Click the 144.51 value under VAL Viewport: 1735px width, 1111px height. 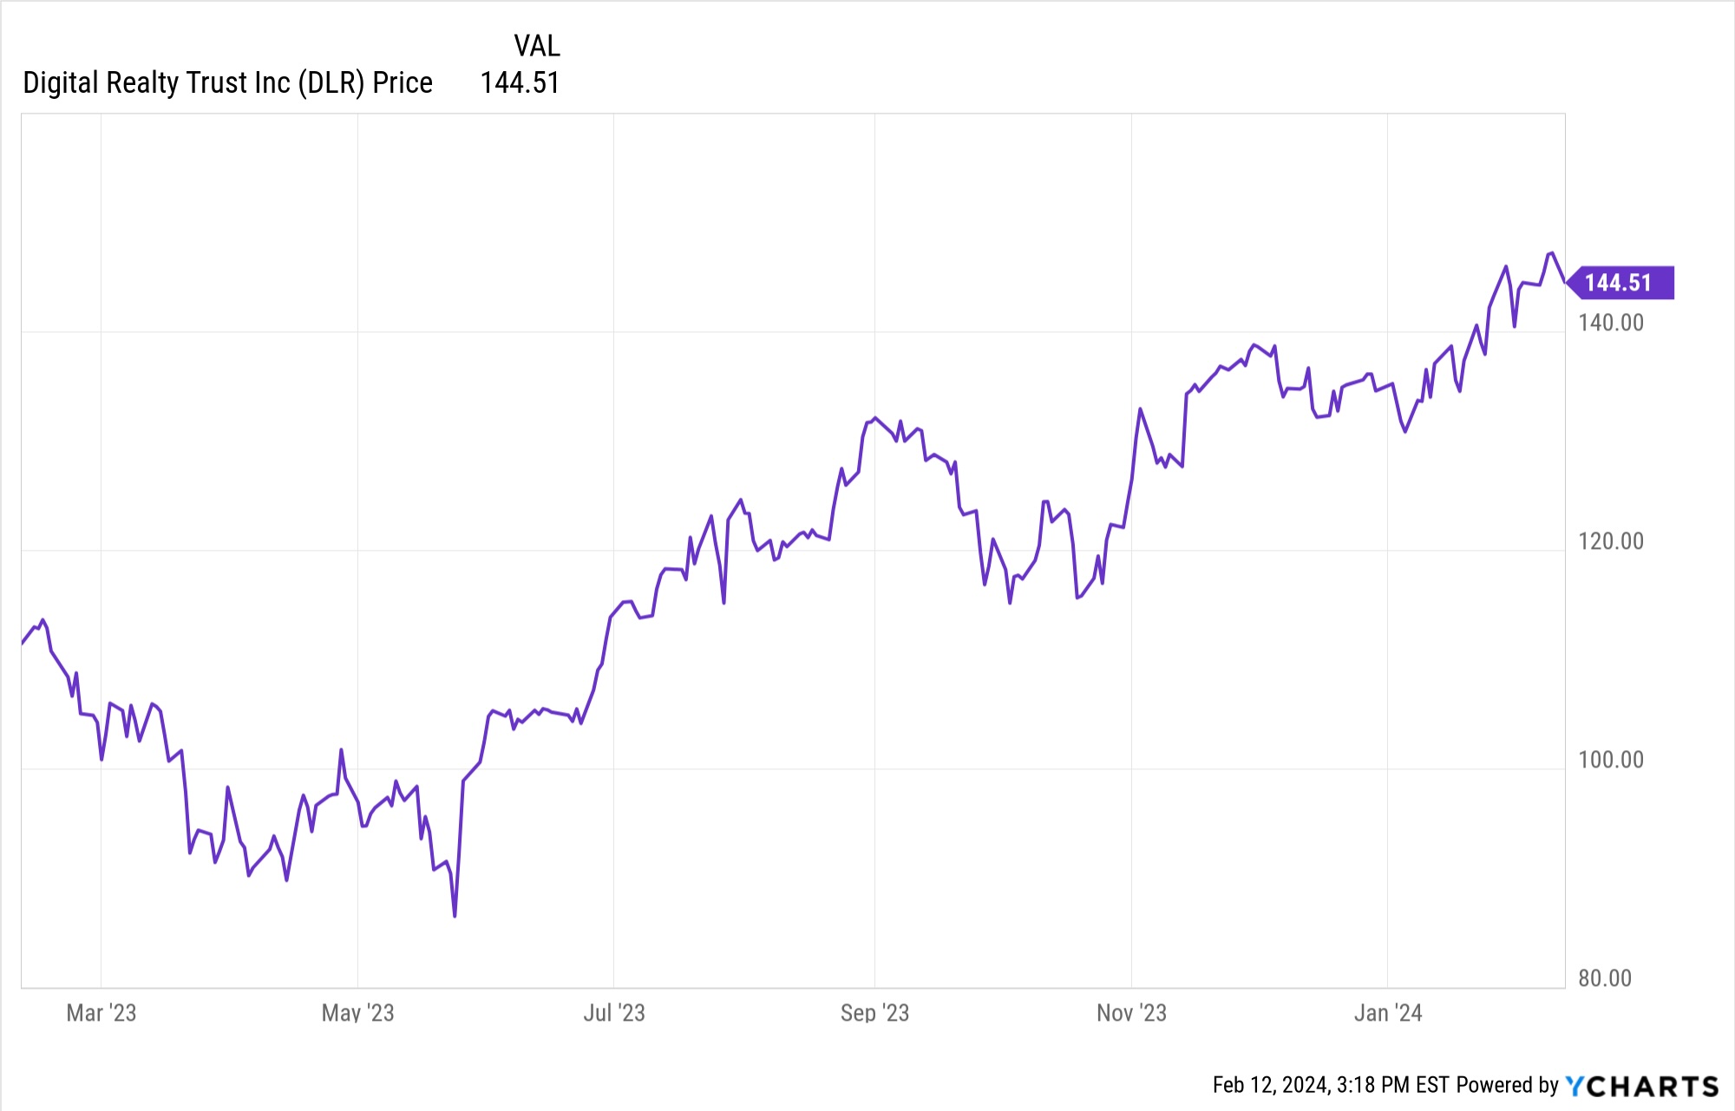[x=520, y=83]
